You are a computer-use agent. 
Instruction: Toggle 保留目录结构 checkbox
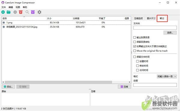click(x=135, y=42)
